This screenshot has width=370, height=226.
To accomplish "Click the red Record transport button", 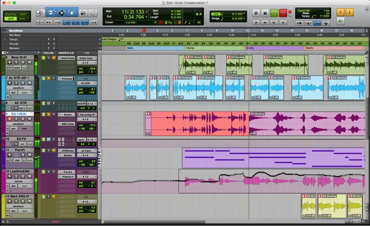I will click(x=283, y=13).
